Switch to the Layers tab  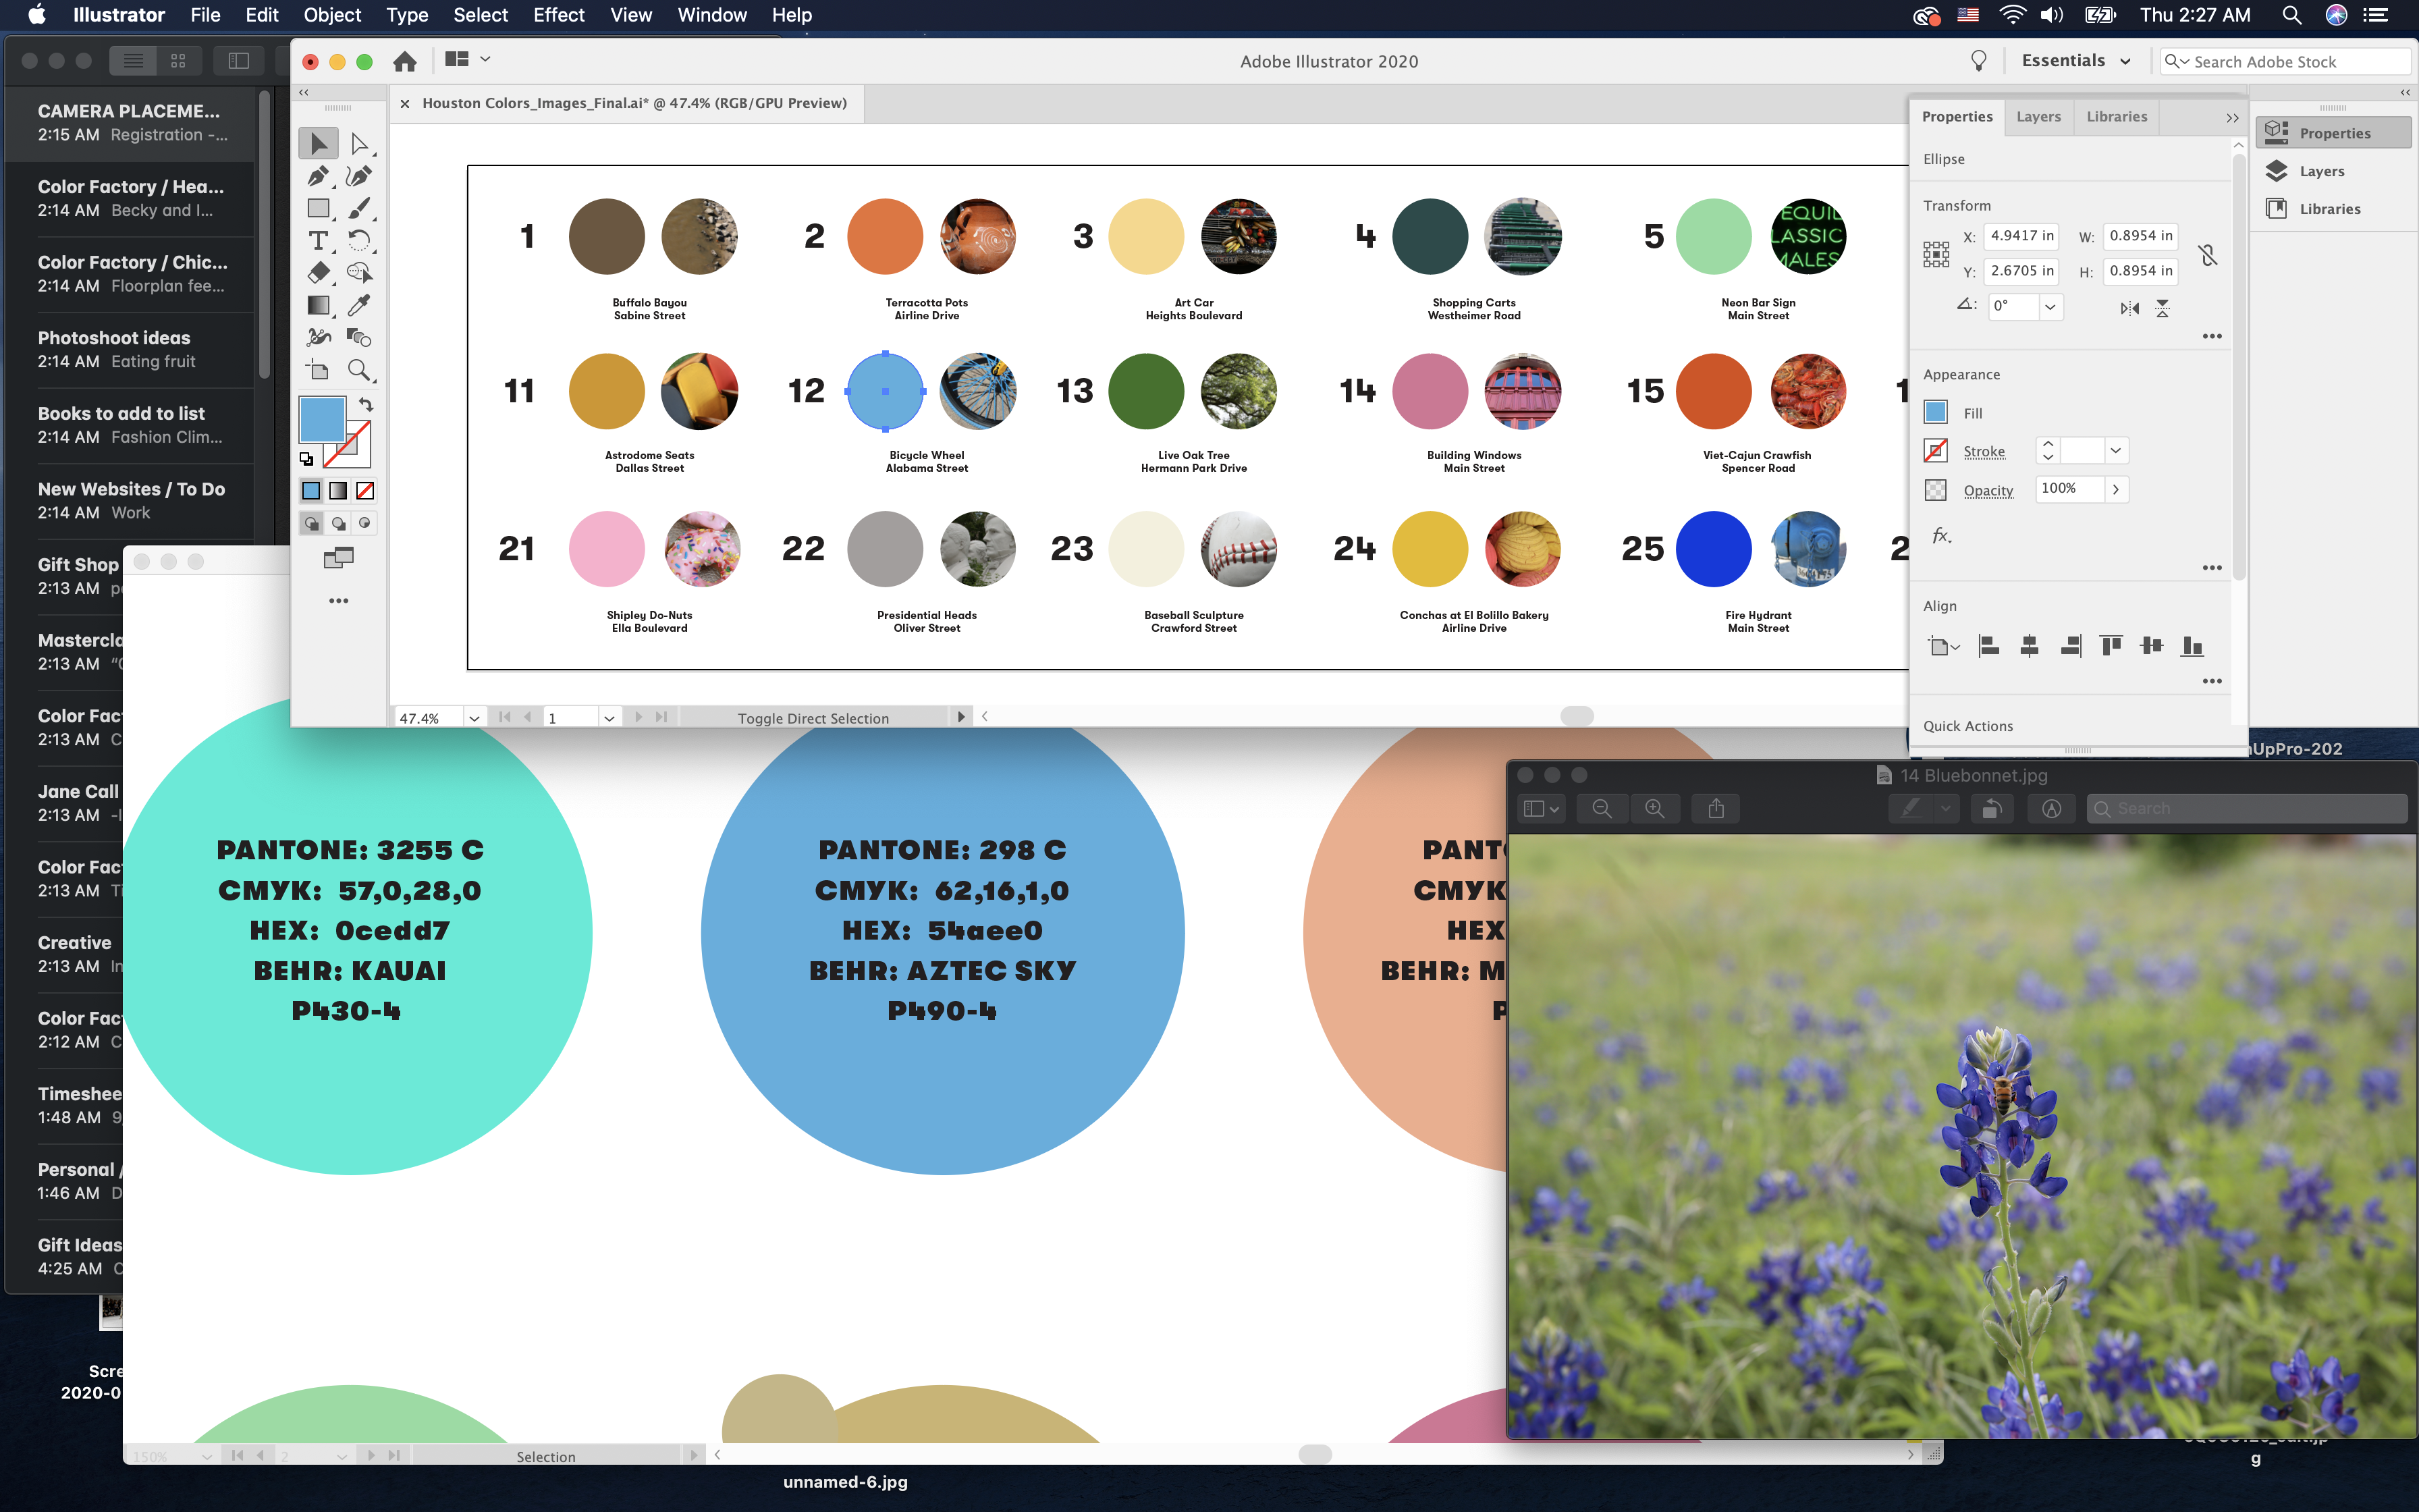tap(2038, 116)
